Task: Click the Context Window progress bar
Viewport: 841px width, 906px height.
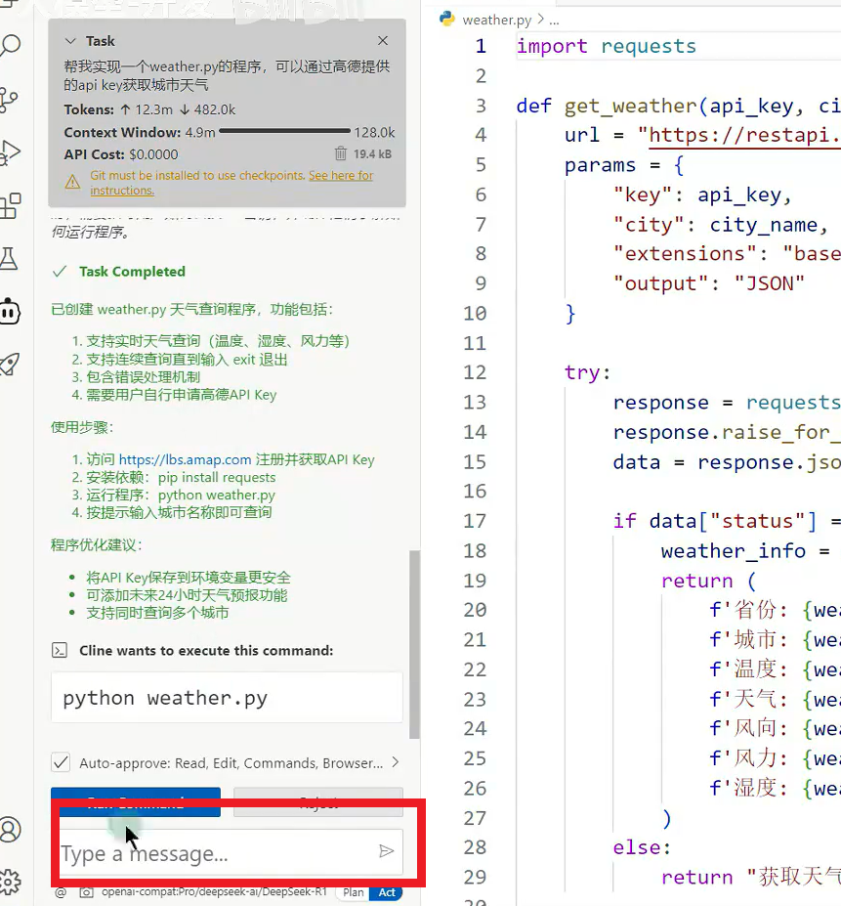Action: (x=285, y=131)
